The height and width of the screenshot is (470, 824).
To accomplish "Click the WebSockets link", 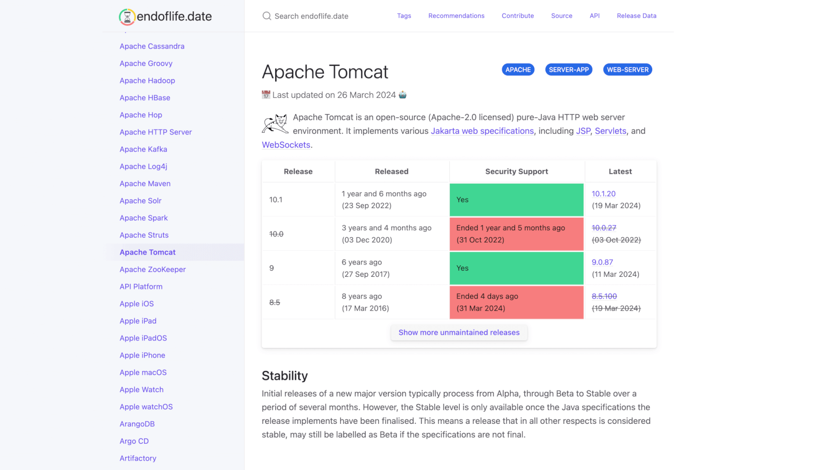I will 286,145.
